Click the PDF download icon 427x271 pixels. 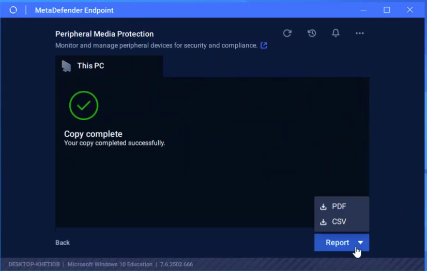click(323, 206)
